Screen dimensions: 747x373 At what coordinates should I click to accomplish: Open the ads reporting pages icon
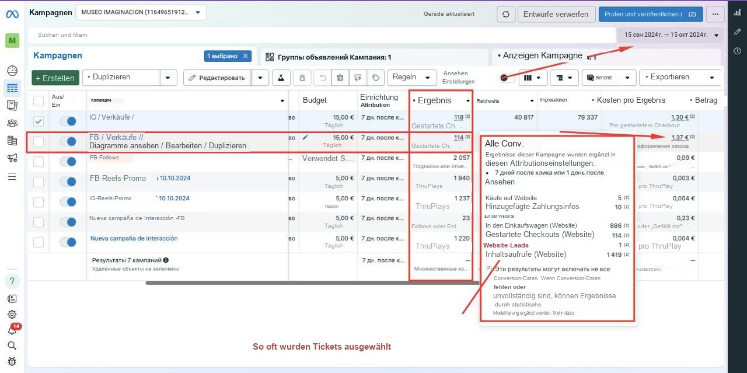click(12, 105)
